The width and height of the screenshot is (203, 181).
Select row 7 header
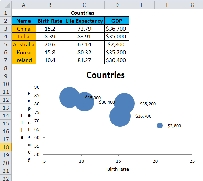6,60
